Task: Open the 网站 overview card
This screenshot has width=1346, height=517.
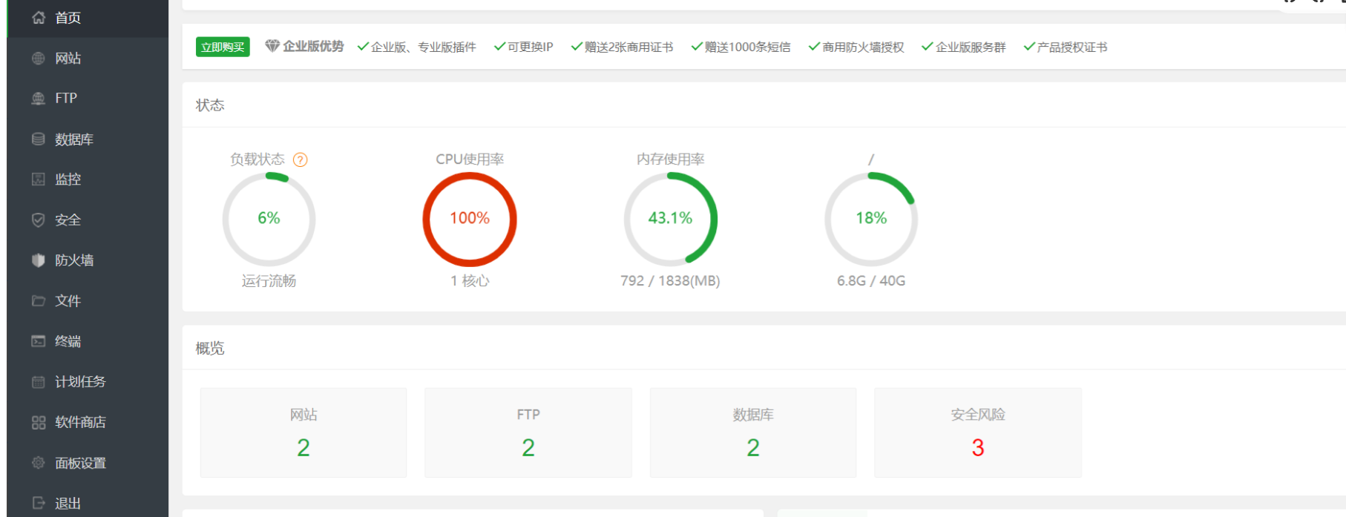Action: click(x=303, y=432)
